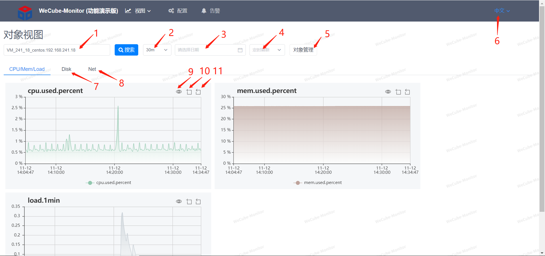Switch to the Net tab
This screenshot has width=545, height=256.
click(x=92, y=69)
